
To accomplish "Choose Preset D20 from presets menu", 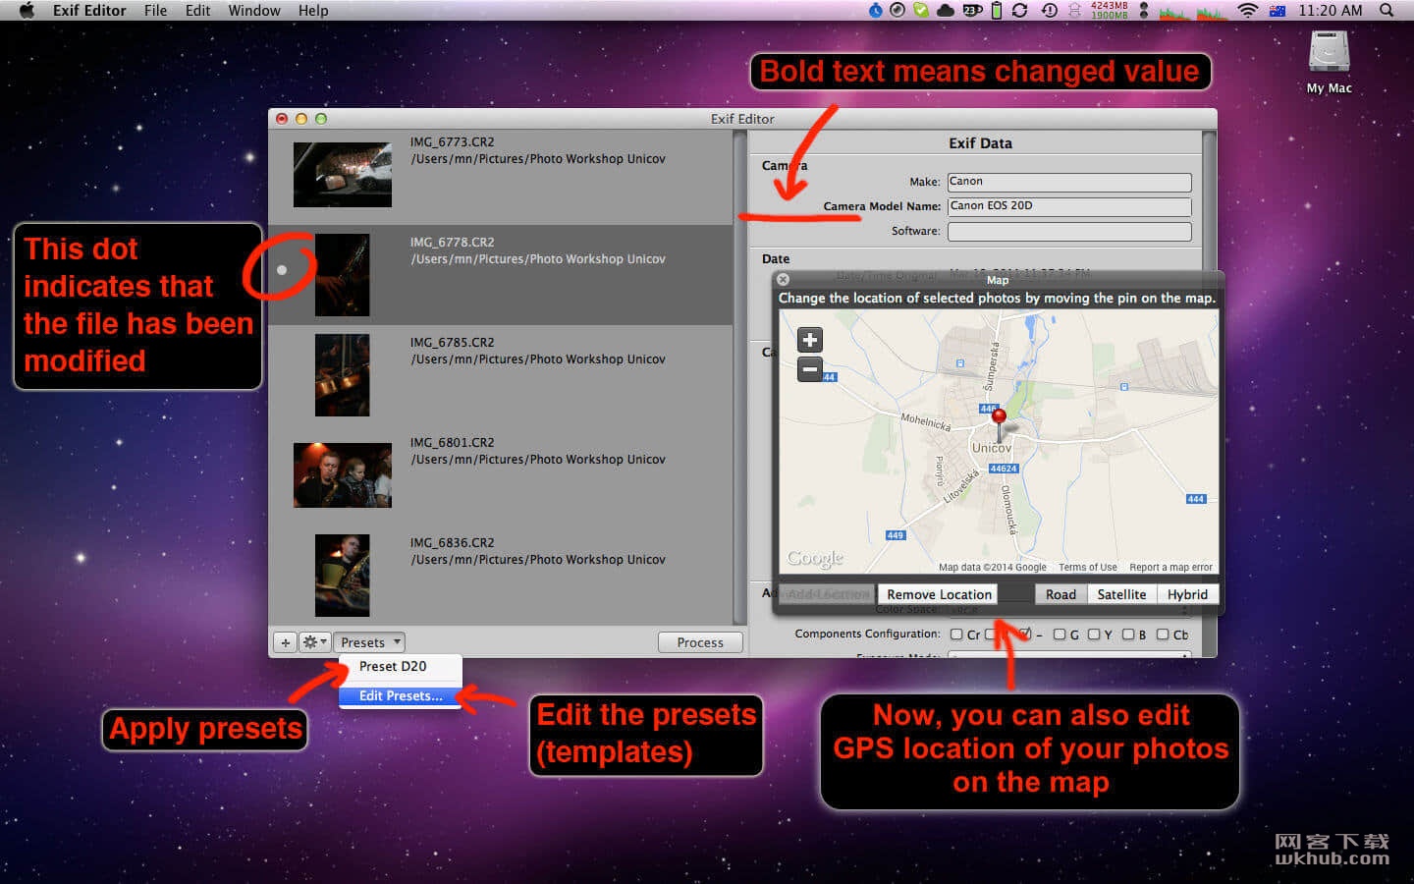I will click(401, 666).
